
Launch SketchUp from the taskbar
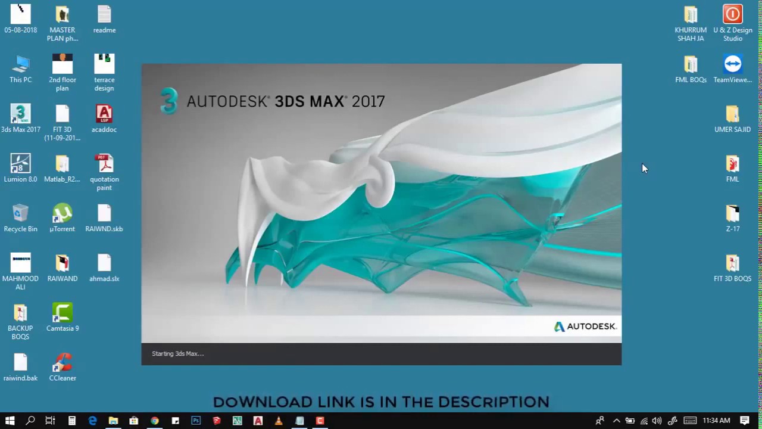pyautogui.click(x=217, y=421)
